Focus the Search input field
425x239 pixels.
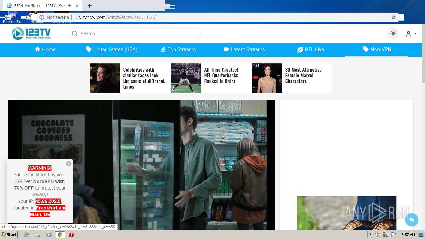coord(135,34)
